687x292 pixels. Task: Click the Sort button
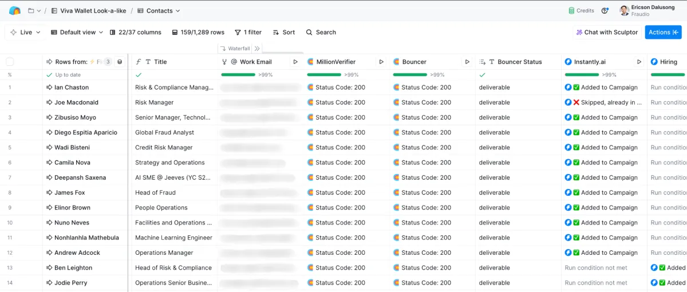pyautogui.click(x=283, y=33)
